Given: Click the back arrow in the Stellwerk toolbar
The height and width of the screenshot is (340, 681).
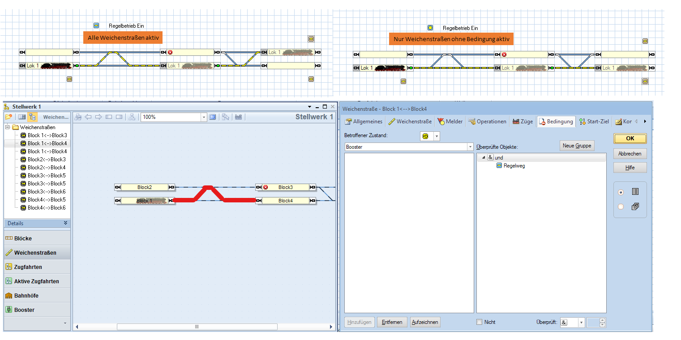Looking at the screenshot, I should (x=88, y=117).
